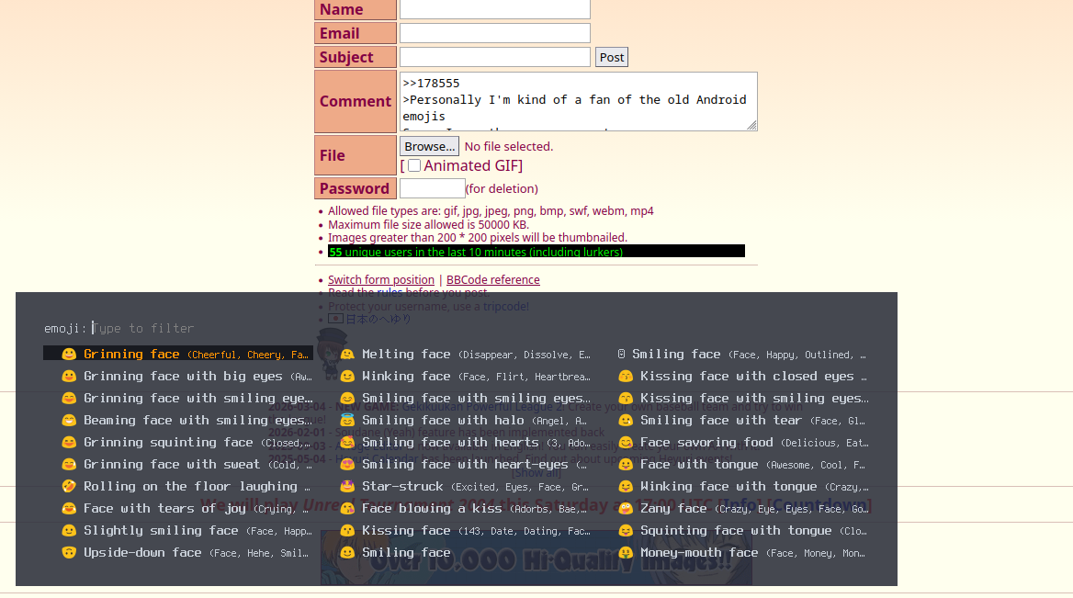This screenshot has width=1073, height=598.
Task: Open the BBCode reference link
Action: [x=493, y=279]
